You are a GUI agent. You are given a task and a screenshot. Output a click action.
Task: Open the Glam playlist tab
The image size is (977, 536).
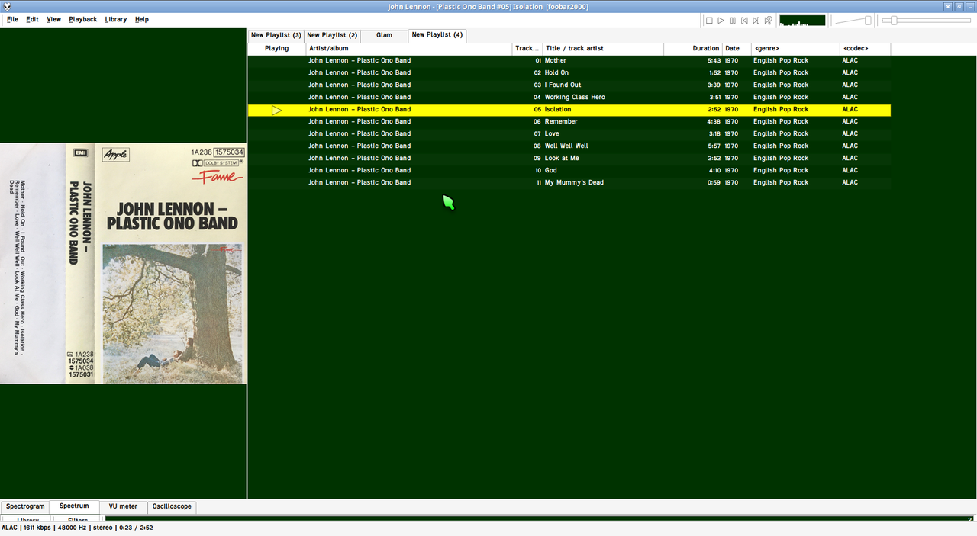[384, 35]
